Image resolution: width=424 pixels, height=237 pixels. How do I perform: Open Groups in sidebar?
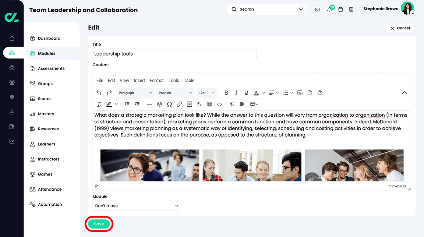pyautogui.click(x=45, y=84)
